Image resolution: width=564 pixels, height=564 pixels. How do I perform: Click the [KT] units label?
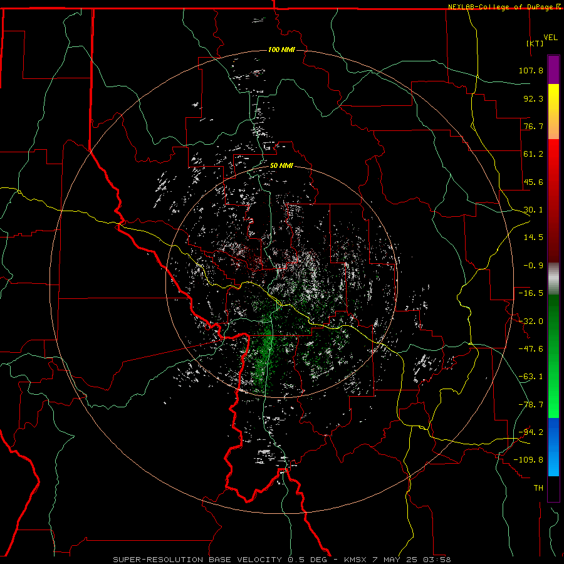point(535,43)
